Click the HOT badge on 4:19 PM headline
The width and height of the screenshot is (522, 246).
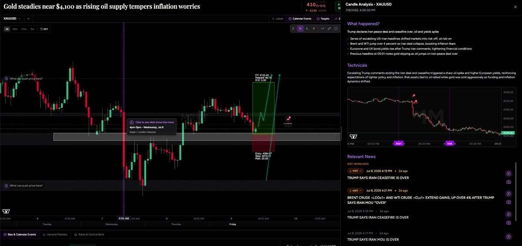pyautogui.click(x=355, y=171)
